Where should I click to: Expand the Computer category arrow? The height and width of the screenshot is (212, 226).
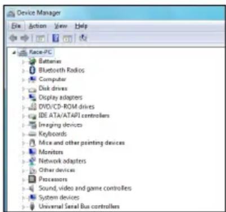coord(23,79)
